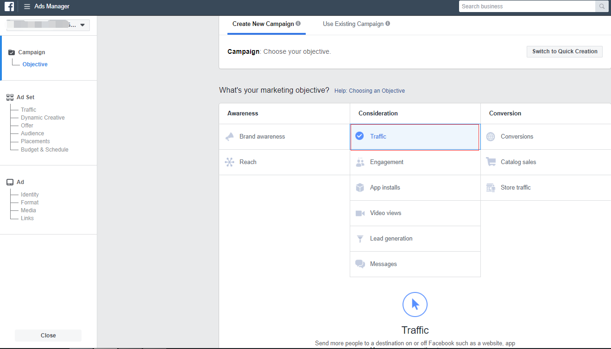611x349 pixels.
Task: Click the Campaign folder icon in sidebar
Action: click(12, 52)
